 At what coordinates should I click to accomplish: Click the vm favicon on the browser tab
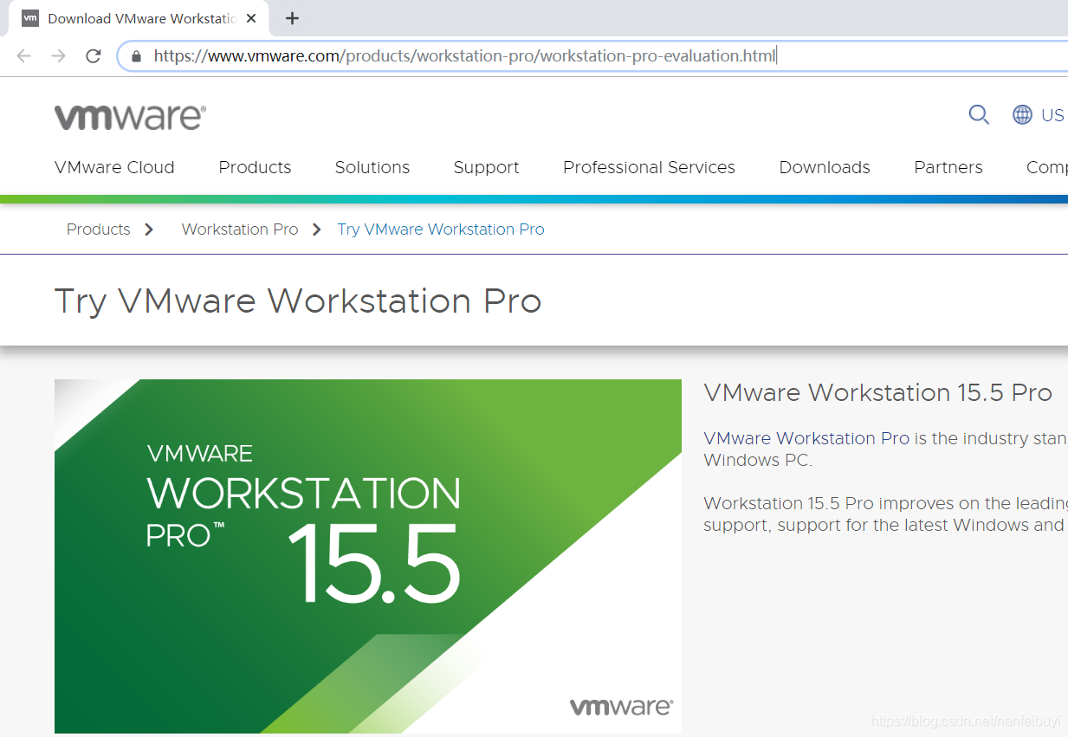tap(30, 18)
